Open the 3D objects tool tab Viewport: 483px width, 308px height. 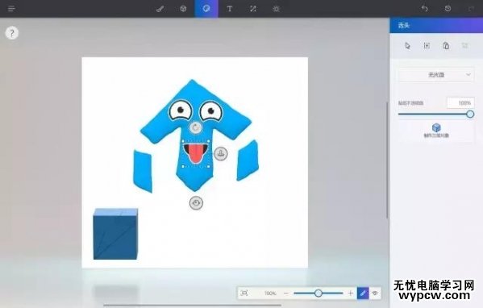point(183,9)
